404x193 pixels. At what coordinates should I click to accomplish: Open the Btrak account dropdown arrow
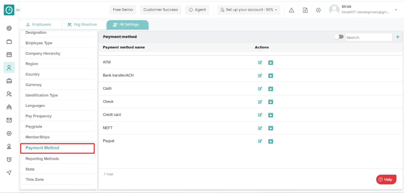pos(396,10)
